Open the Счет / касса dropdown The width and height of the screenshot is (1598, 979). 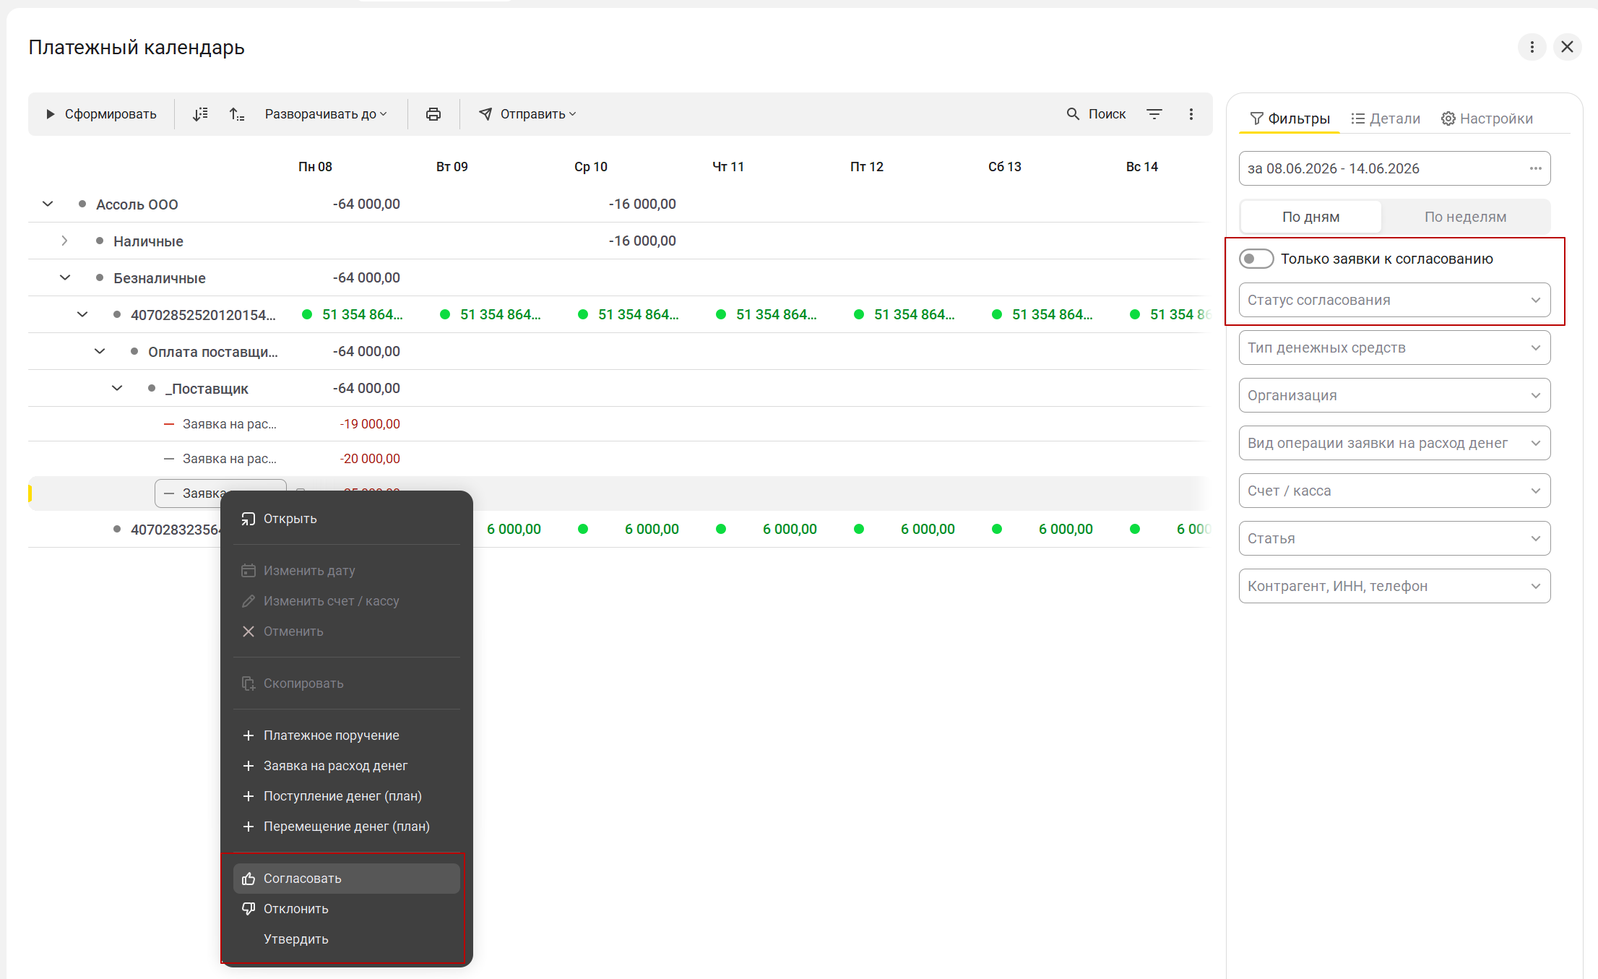(x=1394, y=491)
